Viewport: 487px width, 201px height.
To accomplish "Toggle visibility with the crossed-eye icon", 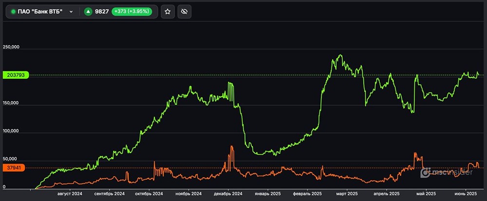I will pos(184,12).
